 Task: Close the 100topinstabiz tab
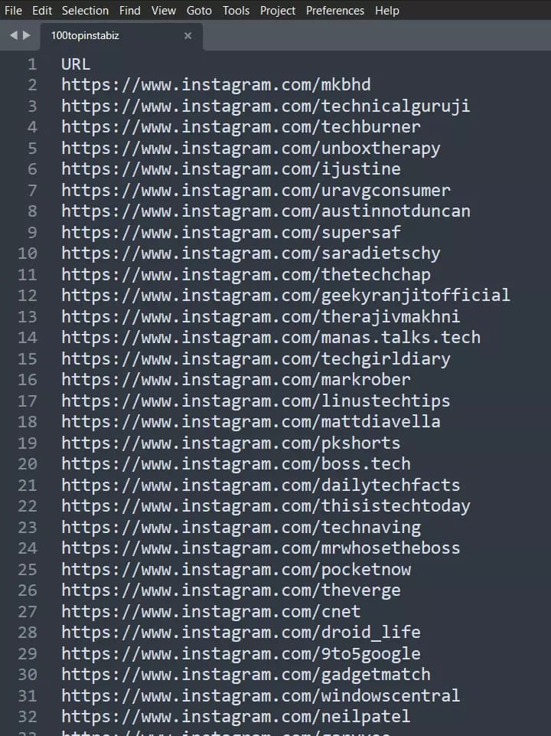187,35
